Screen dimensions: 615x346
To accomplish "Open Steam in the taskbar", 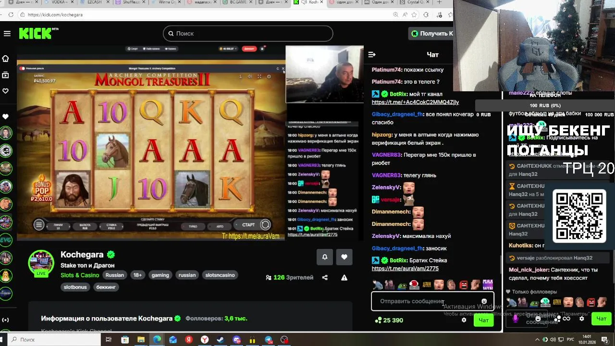I will coord(221,340).
